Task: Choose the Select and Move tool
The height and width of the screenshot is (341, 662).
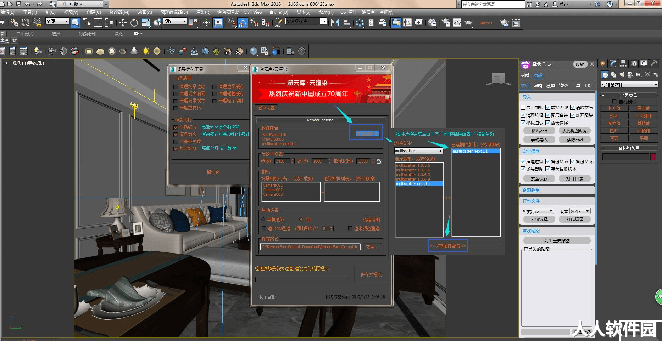Action: 123,23
